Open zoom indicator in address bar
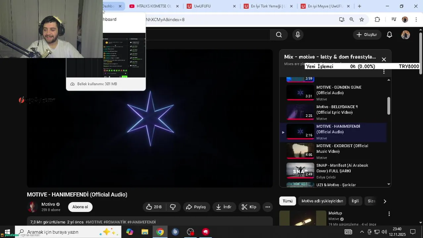This screenshot has height=238, width=423. coord(352,20)
